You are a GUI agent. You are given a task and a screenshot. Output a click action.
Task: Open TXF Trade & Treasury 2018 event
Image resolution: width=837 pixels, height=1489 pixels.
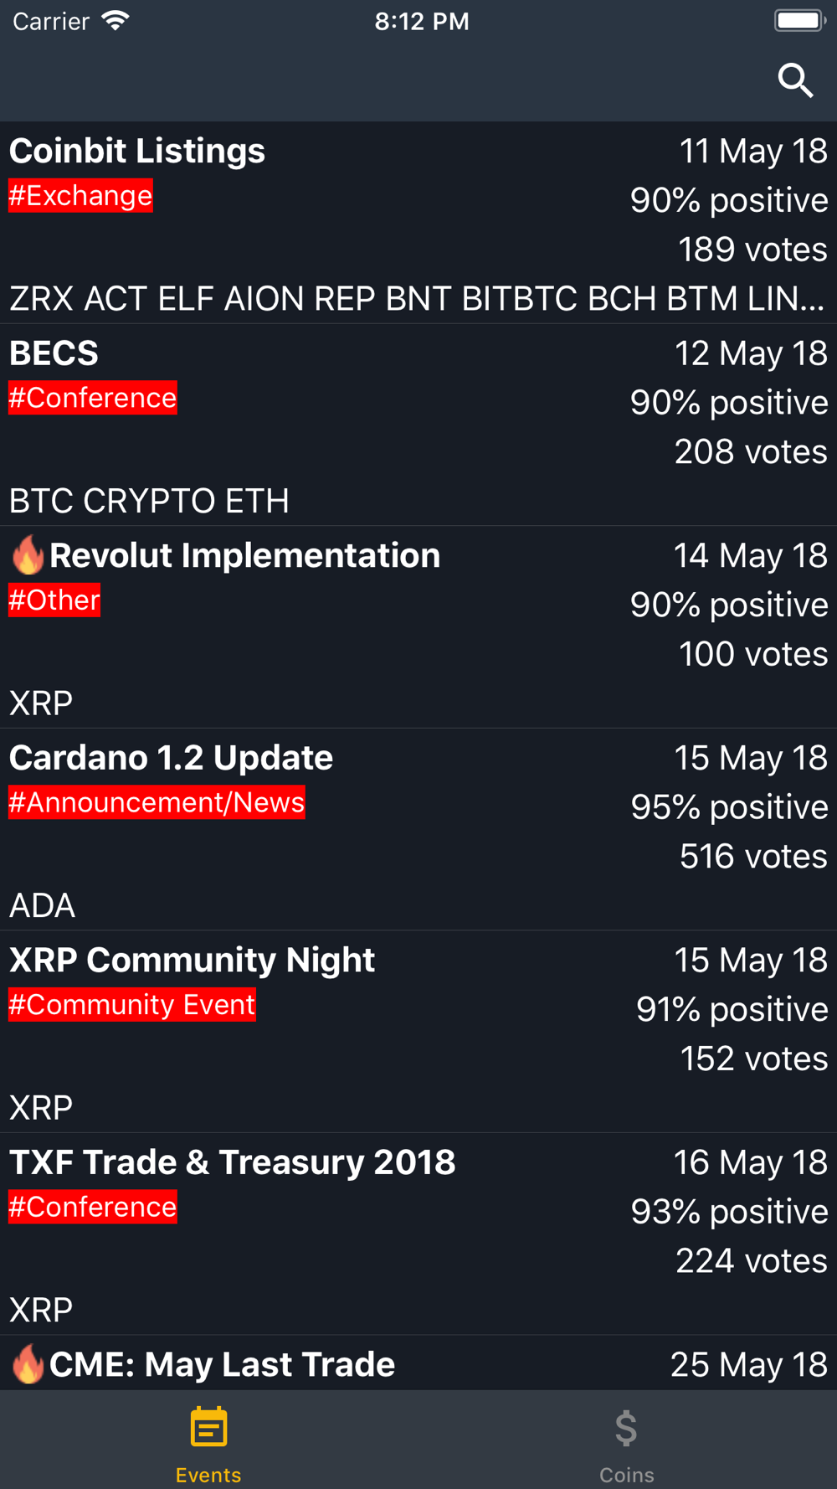tap(418, 1234)
